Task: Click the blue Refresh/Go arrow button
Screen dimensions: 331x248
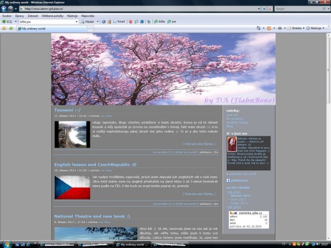Action: point(264,9)
